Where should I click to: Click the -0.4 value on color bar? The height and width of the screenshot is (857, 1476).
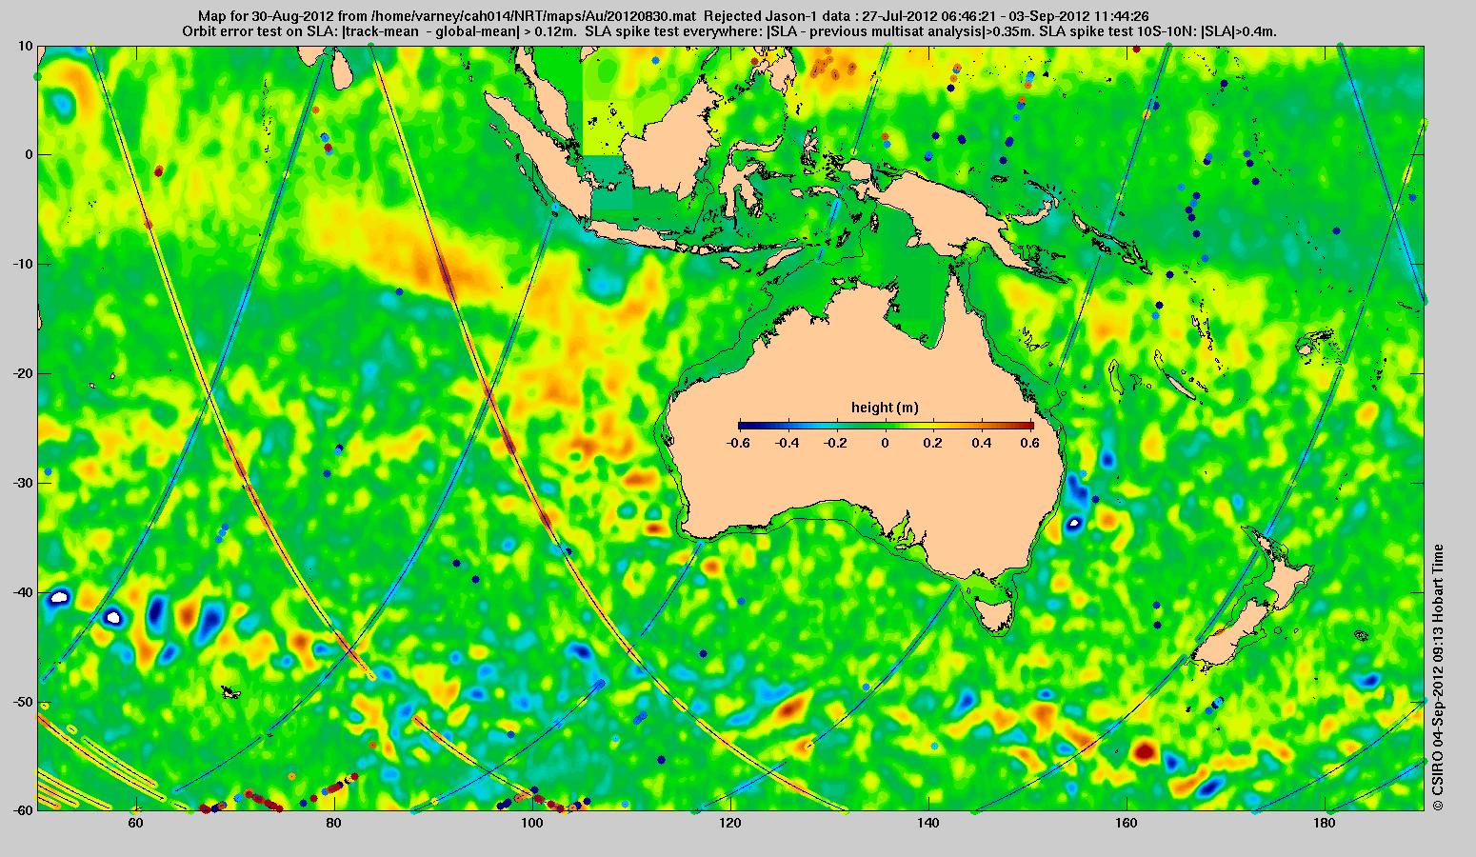(787, 443)
